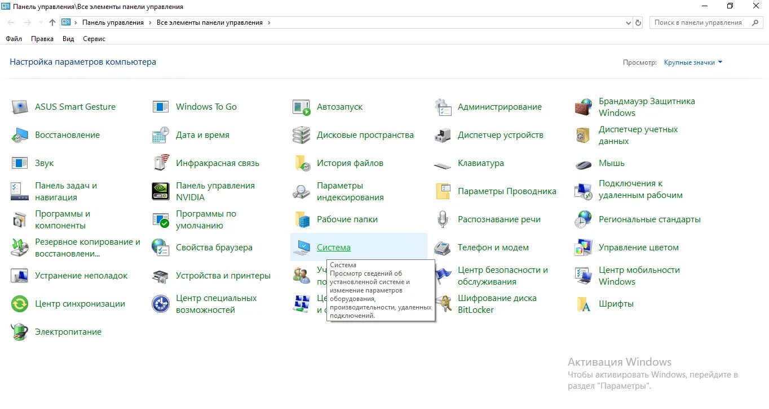Open the Диспетчер устройств icon

tap(443, 135)
